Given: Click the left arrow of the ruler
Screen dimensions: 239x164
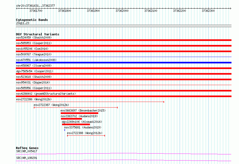Looking at the screenshot, I should coord(17,8).
